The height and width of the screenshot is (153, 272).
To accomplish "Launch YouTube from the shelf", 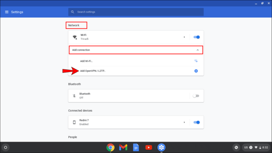I will click(149, 147).
